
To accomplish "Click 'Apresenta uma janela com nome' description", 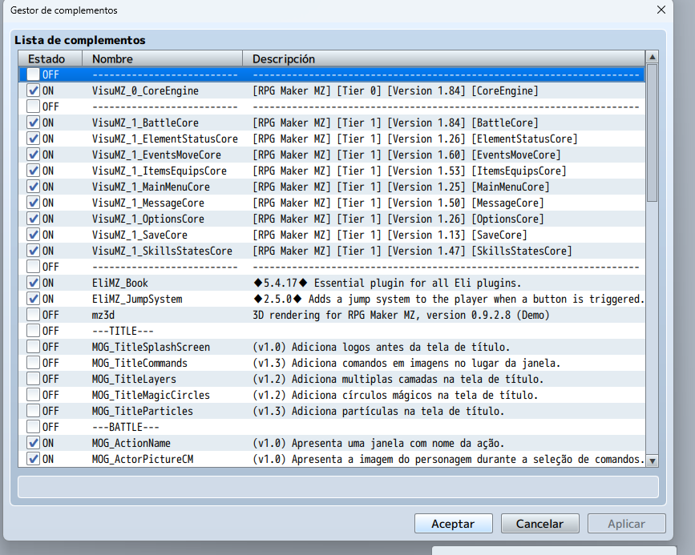I will coord(378,444).
